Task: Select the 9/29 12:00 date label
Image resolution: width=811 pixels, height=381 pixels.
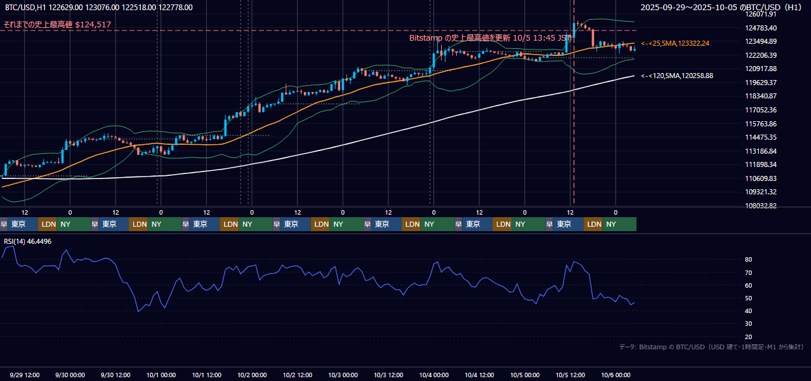Action: [25, 375]
